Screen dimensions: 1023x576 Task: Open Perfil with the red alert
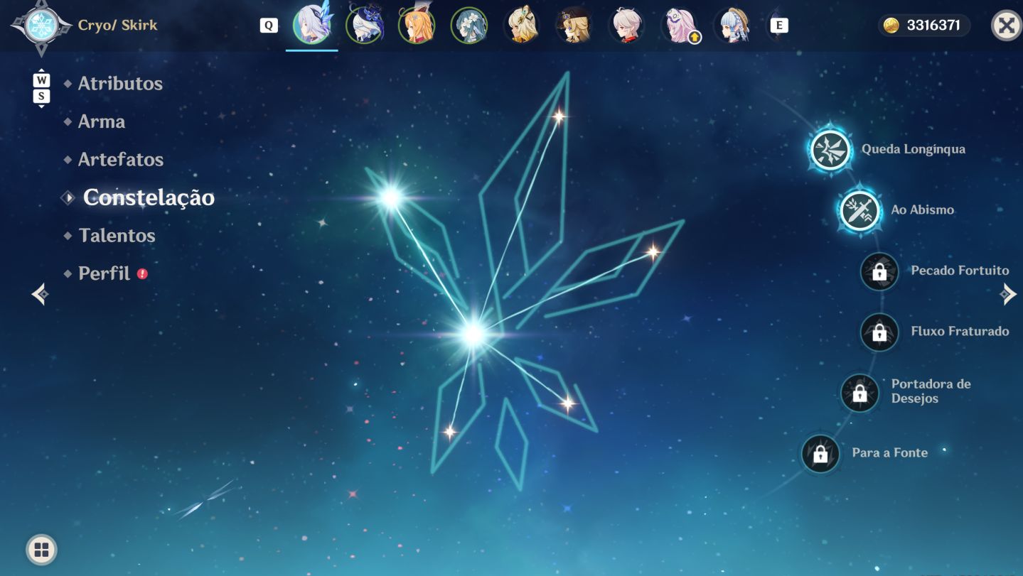105,273
